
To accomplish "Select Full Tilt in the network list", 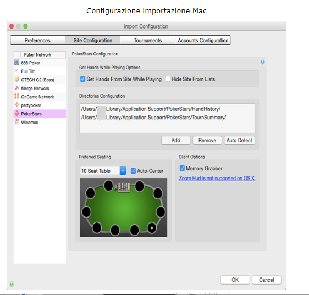I will pos(40,71).
